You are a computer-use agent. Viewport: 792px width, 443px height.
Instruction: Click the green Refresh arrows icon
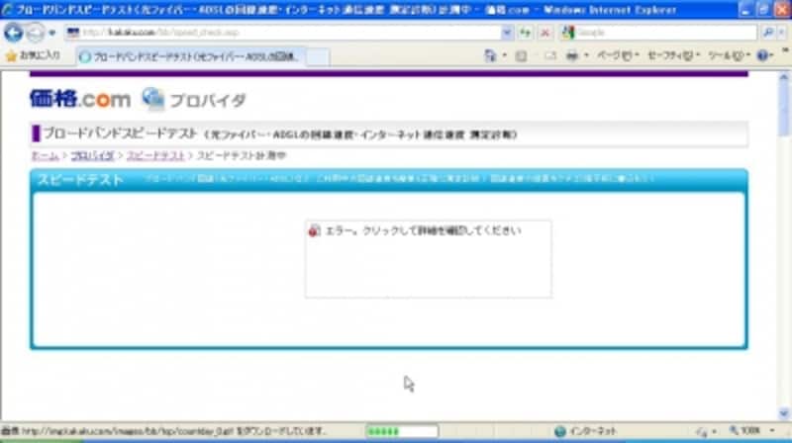pyautogui.click(x=526, y=33)
